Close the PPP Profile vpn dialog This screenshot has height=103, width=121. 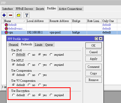[x=101, y=39]
